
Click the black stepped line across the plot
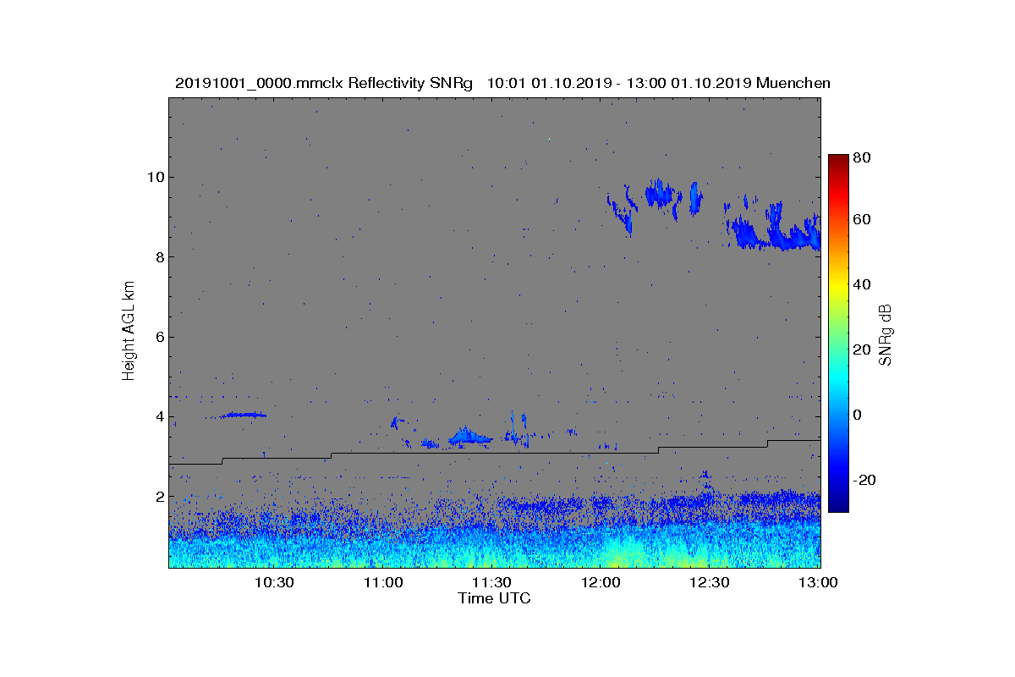495,453
